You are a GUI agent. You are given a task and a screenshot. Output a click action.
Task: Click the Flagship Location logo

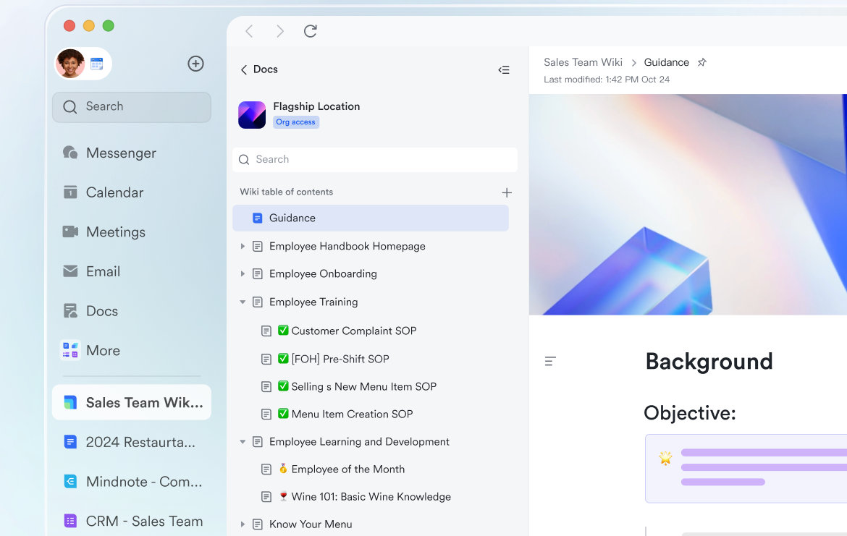pos(252,114)
